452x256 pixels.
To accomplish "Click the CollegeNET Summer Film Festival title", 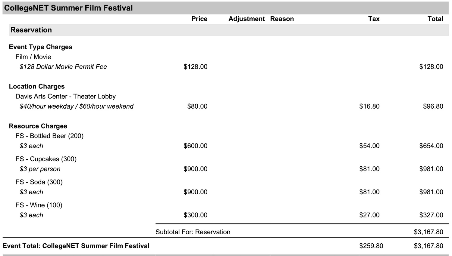I will pos(68,8).
